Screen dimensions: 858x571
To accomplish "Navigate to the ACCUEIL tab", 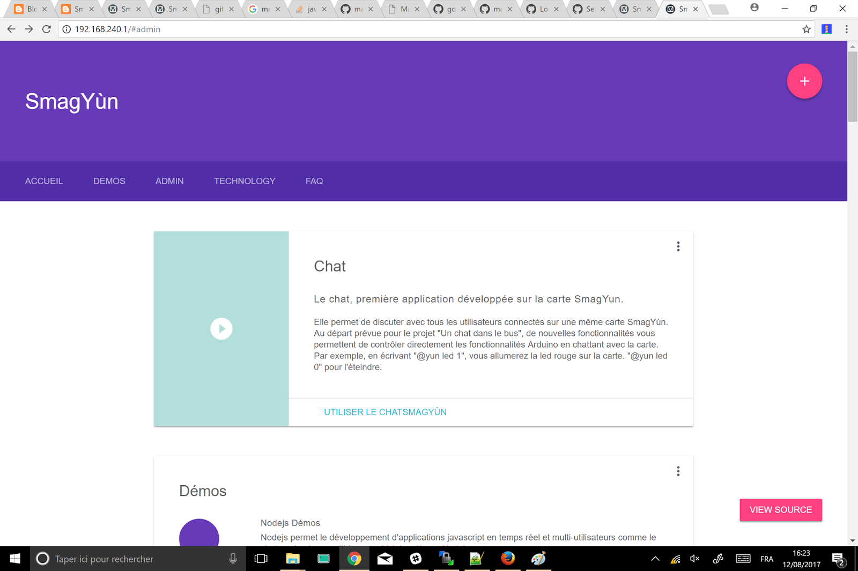I will (44, 181).
